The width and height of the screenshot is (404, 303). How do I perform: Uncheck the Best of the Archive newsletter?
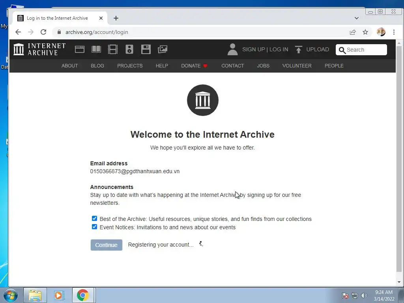[95, 219]
